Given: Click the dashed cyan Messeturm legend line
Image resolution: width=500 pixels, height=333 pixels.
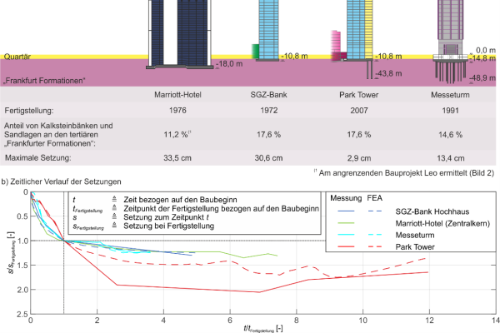Looking at the screenshot, I should [375, 235].
